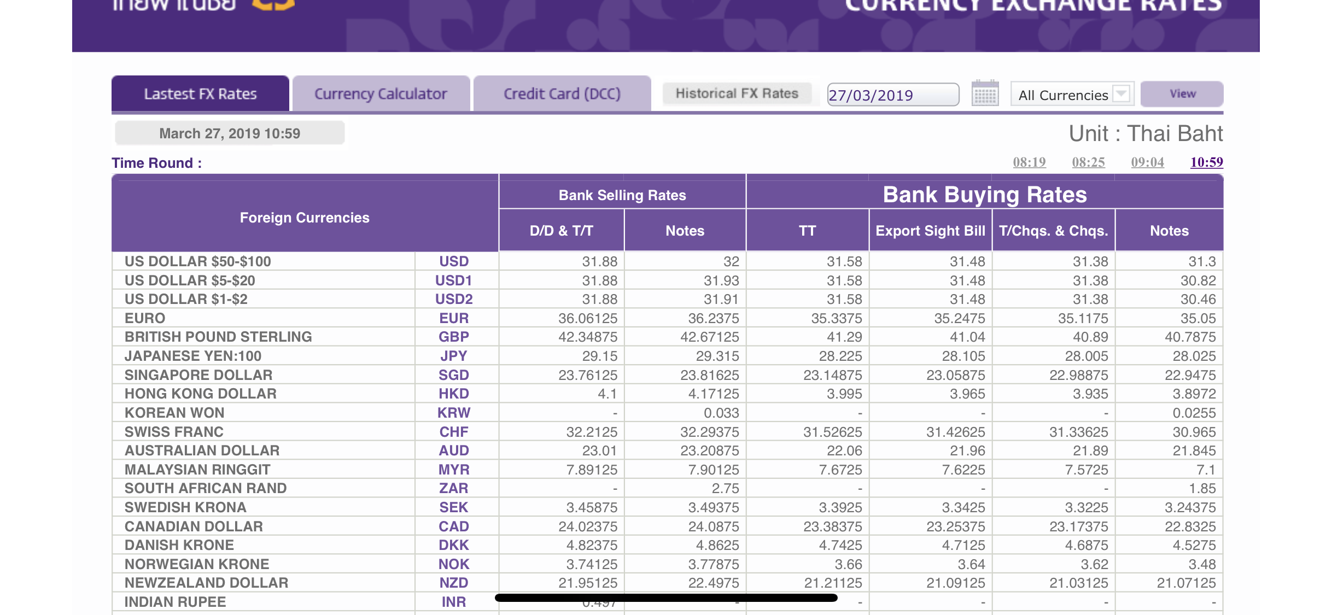
Task: Click the date field showing 27/03/2019
Action: 892,95
